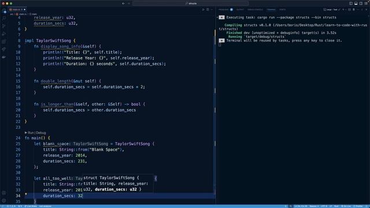
Task: Toggle the Secondary Side Bar layout icon
Action: (361, 3)
